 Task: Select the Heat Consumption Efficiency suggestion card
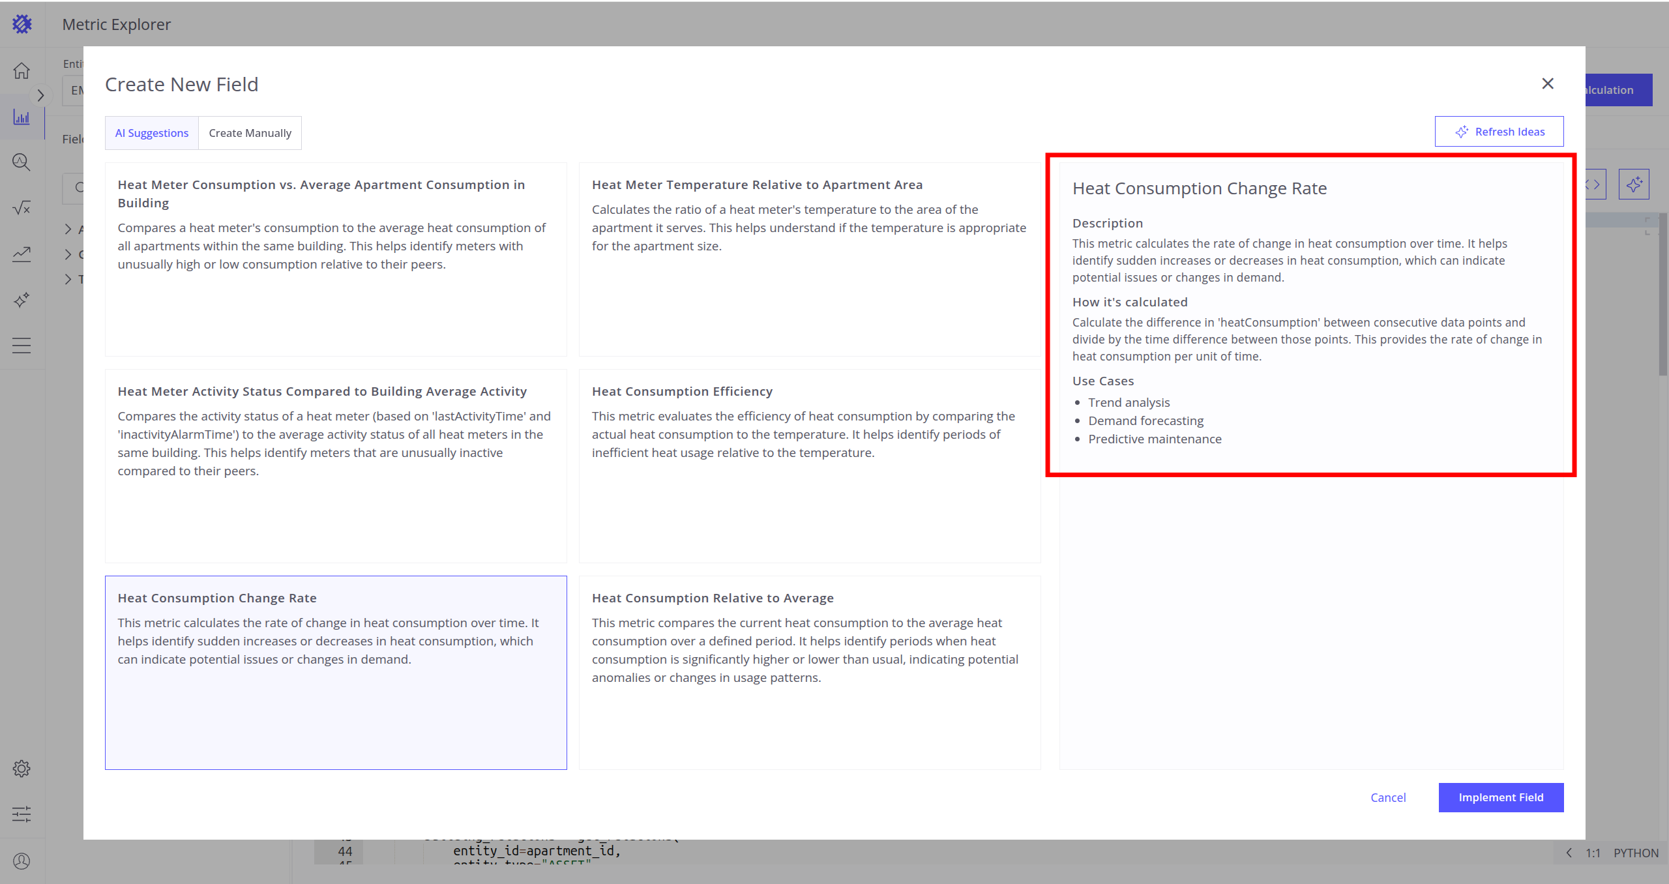pyautogui.click(x=809, y=465)
